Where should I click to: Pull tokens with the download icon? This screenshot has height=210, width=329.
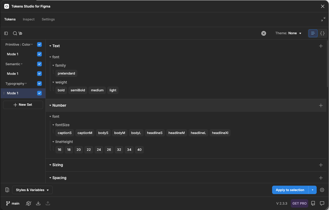tap(38, 203)
